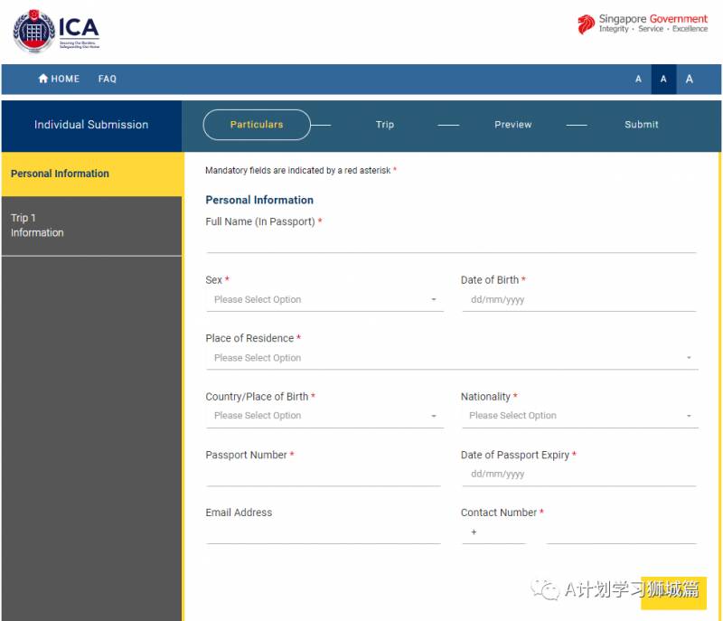Image resolution: width=723 pixels, height=621 pixels.
Task: Click the Full Name input field
Action: (x=450, y=242)
